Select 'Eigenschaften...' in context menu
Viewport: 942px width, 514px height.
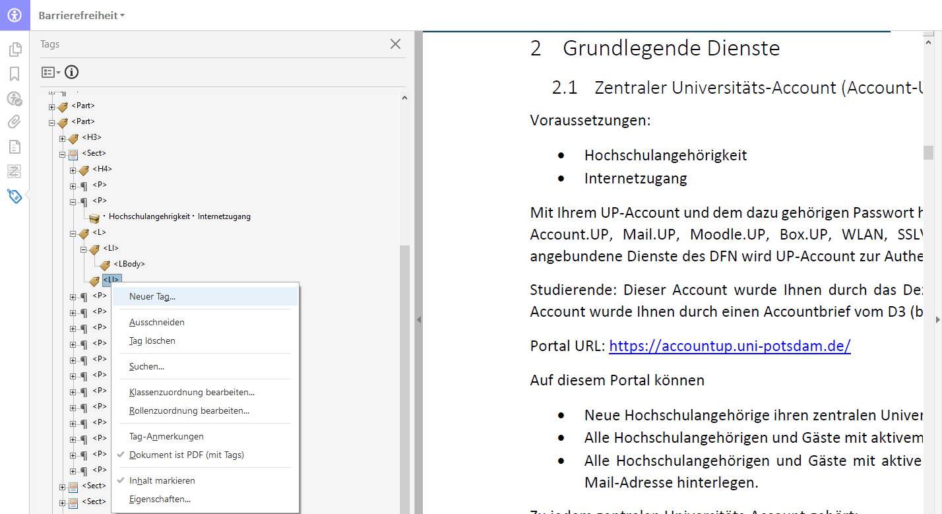160,499
